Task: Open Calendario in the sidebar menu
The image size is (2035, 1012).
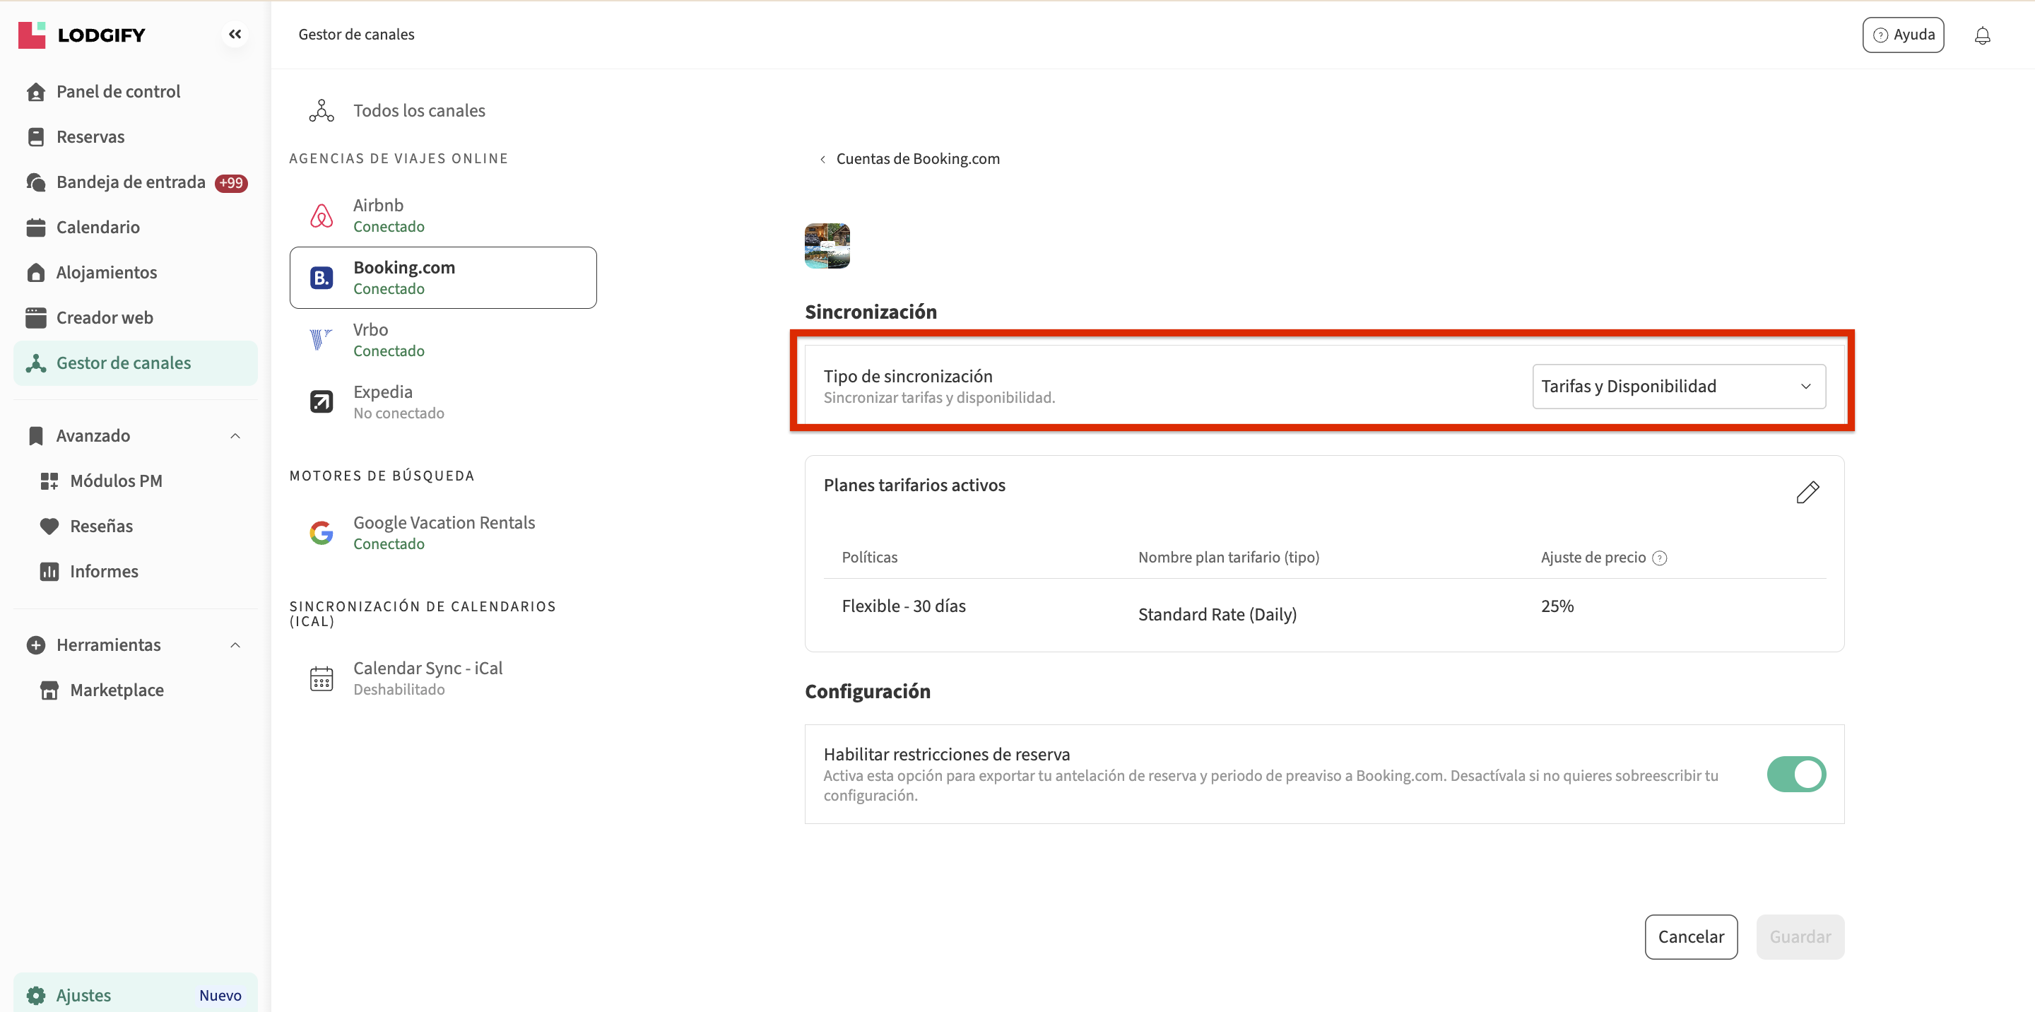Action: pyautogui.click(x=98, y=228)
